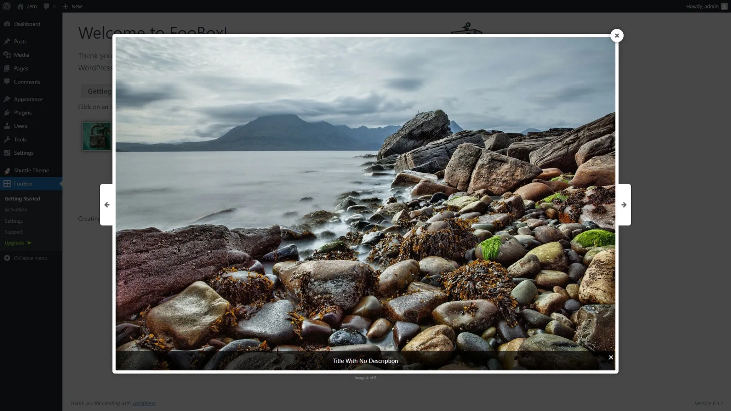Hide the image caption bar
731x411 pixels.
point(611,357)
